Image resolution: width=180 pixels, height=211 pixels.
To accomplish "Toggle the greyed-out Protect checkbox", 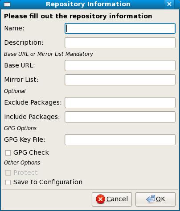I will [x=8, y=173].
